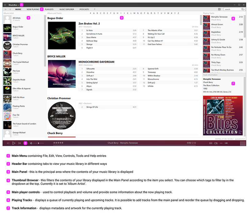Open the Album Artist filter dropdown header
This screenshot has width=250, height=214.
coord(9,13)
